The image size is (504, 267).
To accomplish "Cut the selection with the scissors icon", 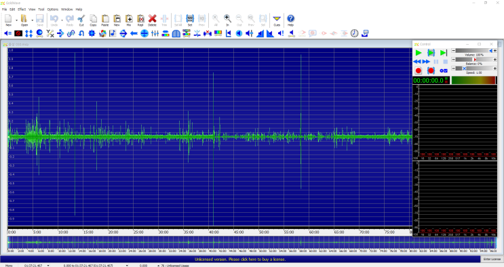I will click(x=81, y=20).
